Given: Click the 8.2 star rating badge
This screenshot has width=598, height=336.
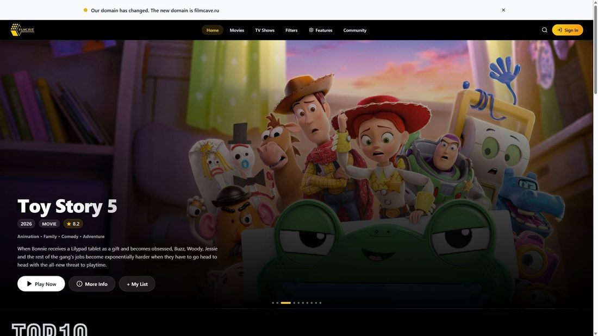Looking at the screenshot, I should (x=73, y=224).
